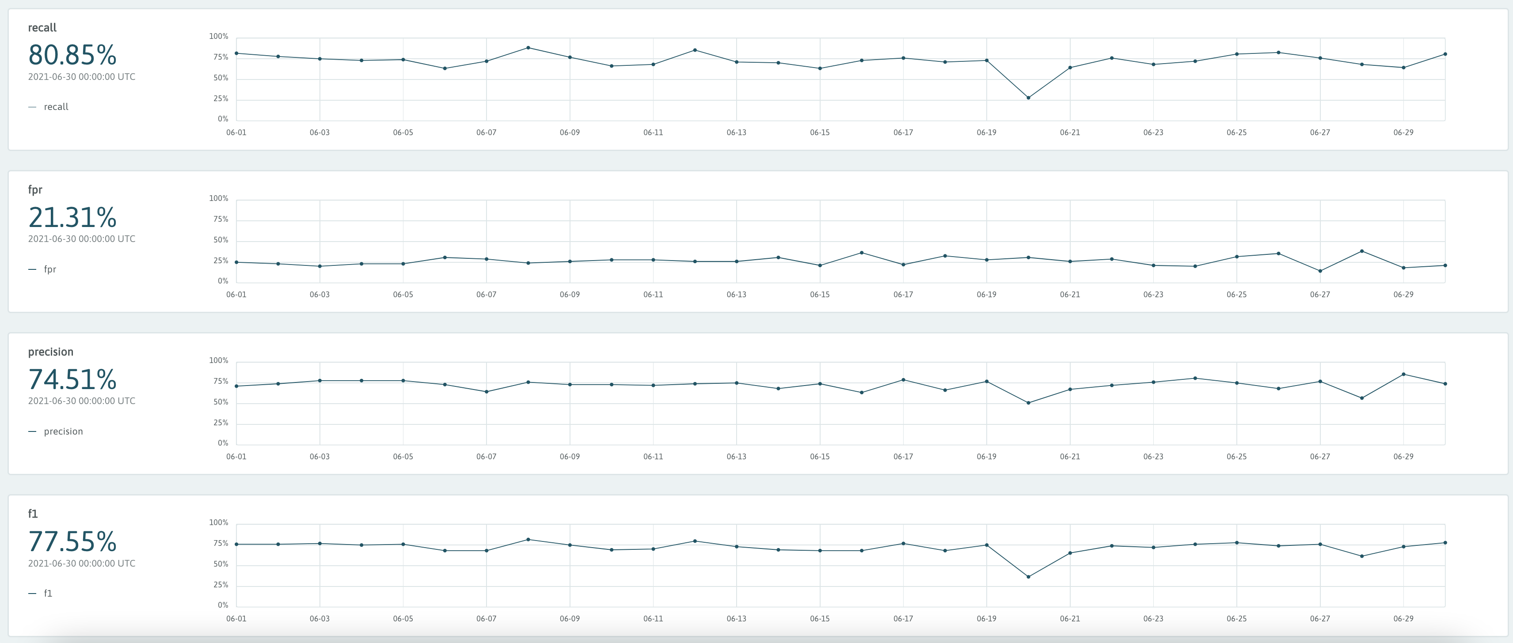Click the lowest precision data point near 06-20

[x=1028, y=403]
